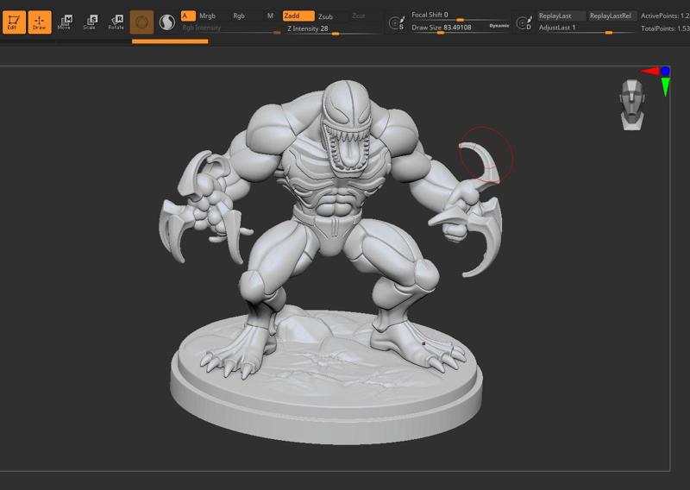Click the orange progress bar under the toolbar
The height and width of the screenshot is (490, 690).
[170, 41]
